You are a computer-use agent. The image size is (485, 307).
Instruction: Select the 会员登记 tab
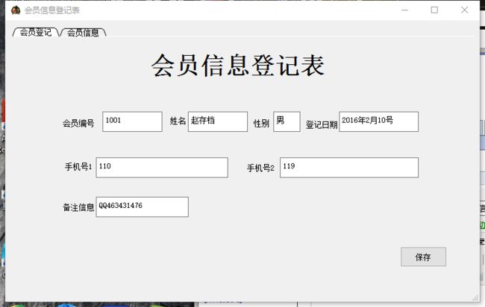pyautogui.click(x=36, y=32)
